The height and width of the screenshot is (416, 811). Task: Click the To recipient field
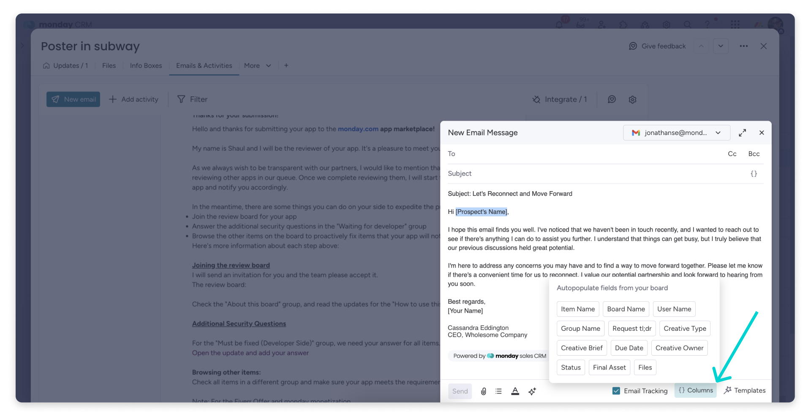585,154
